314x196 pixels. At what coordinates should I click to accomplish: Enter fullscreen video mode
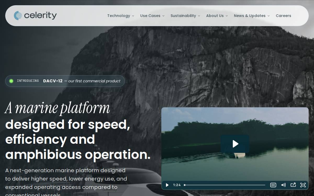pyautogui.click(x=303, y=185)
